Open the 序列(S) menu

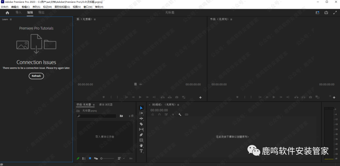pos(36,7)
